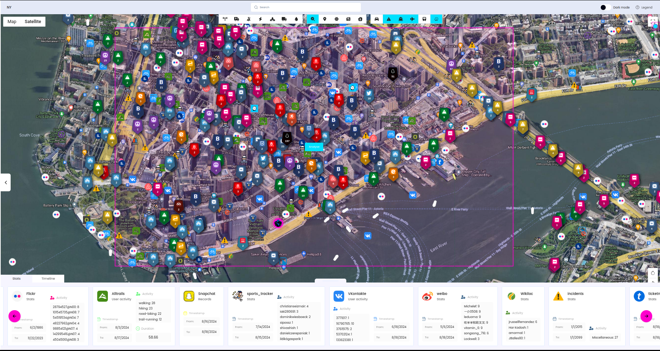
Task: Click the 'christianseizmair: 4' sports_tracker entry
Action: point(294,306)
